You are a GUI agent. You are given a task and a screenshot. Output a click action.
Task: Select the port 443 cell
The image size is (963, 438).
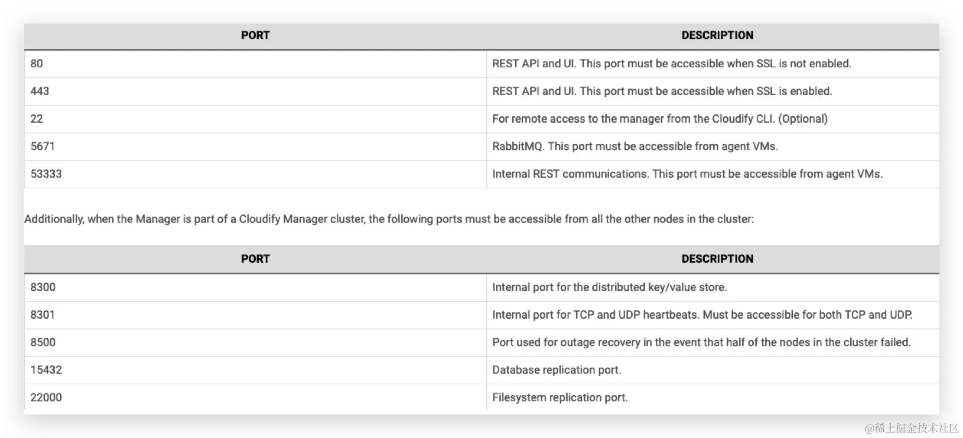pos(255,91)
